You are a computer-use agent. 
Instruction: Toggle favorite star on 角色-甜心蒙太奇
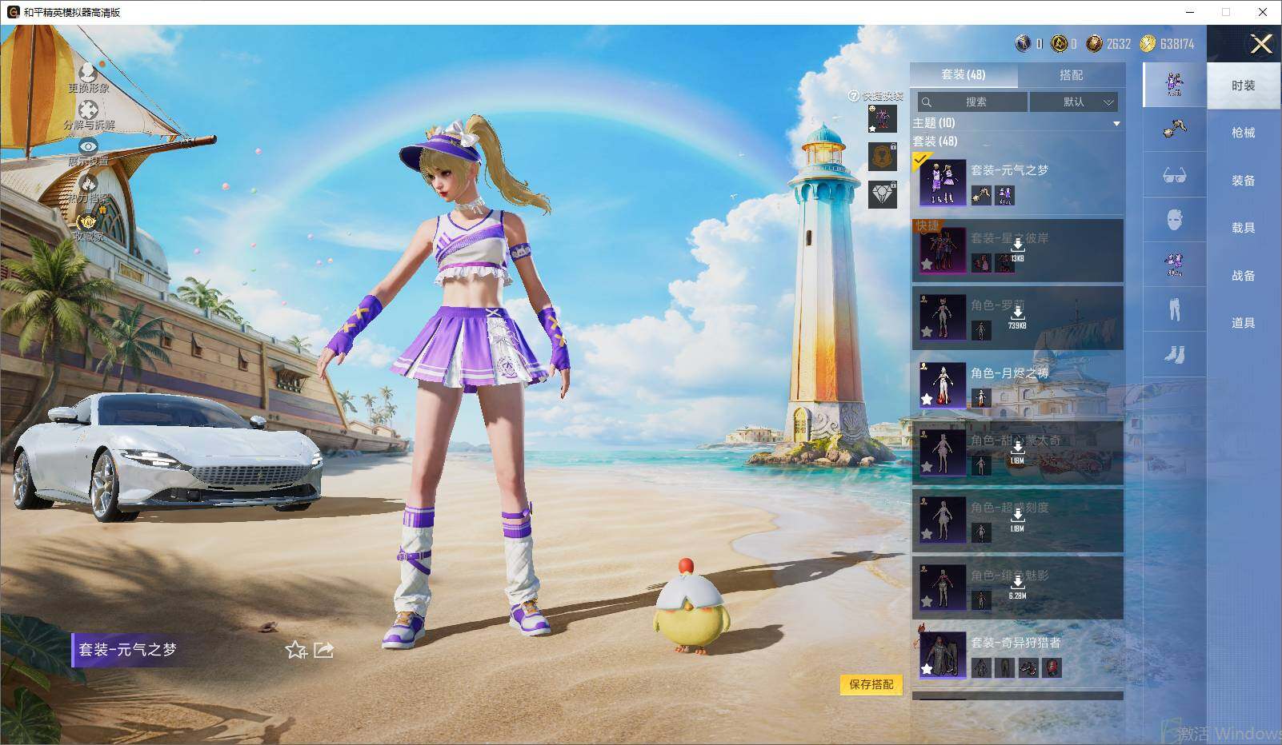(927, 466)
